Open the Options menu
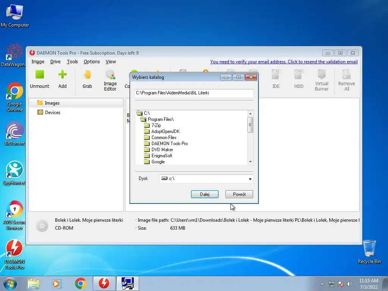This screenshot has height=291, width=388. 92,62
